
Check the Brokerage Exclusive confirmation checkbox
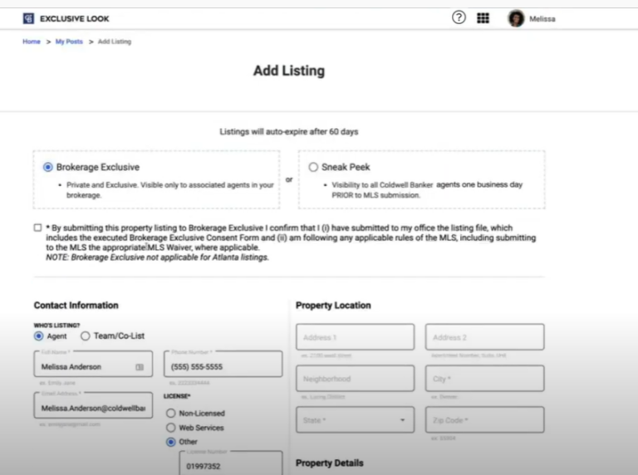37,228
